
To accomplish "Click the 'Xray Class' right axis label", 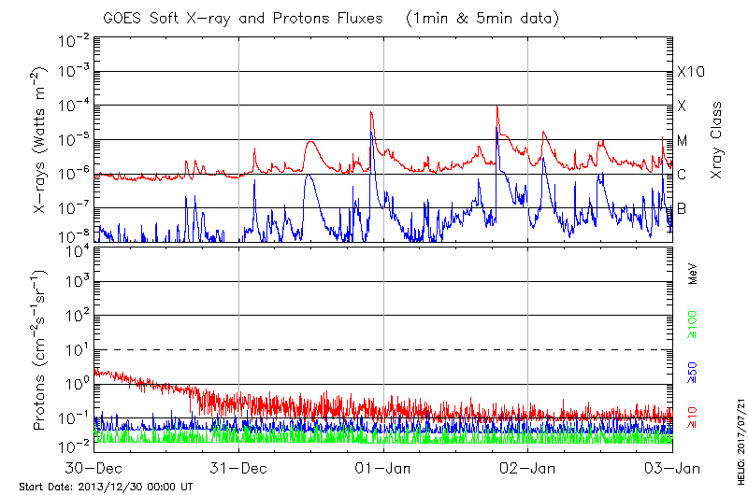I will coord(716,140).
